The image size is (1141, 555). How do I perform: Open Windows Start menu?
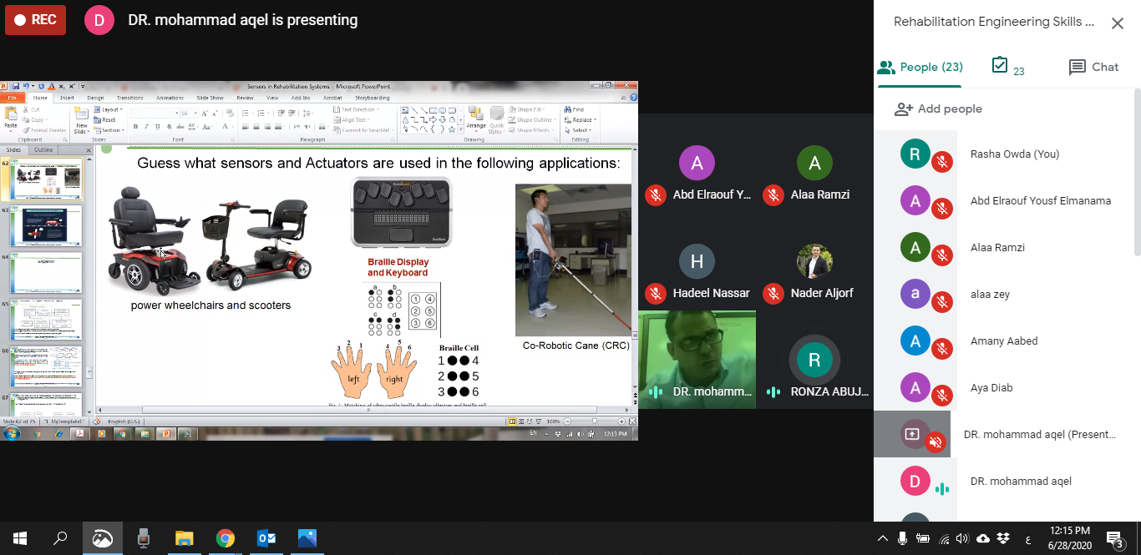(x=19, y=538)
